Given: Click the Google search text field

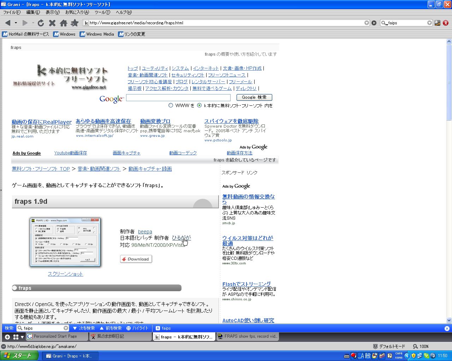Looking at the screenshot, I should click(178, 98).
